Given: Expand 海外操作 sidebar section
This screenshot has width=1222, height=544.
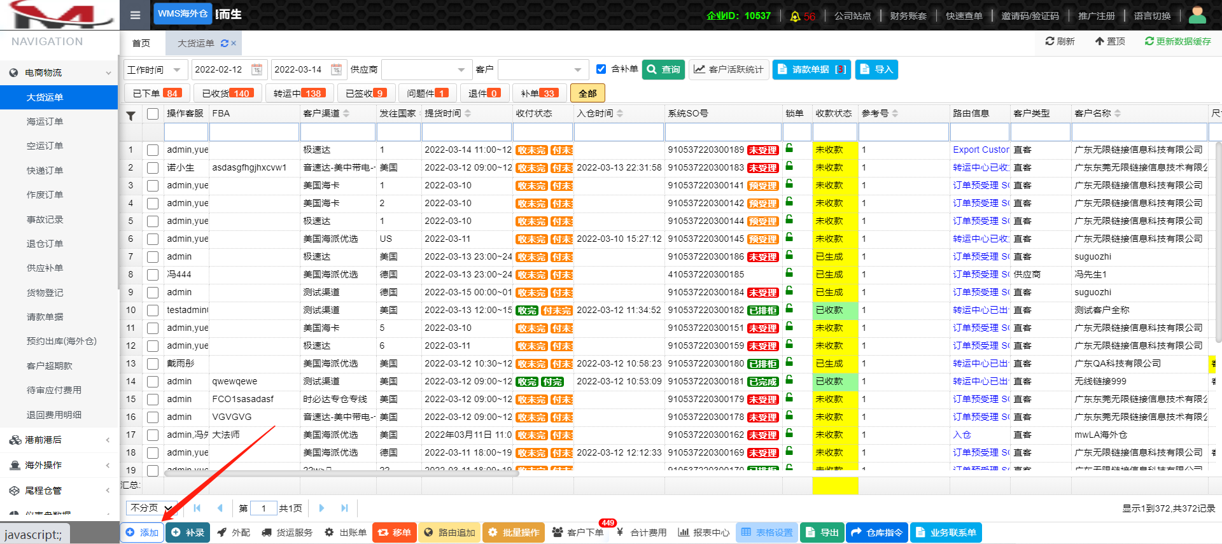Looking at the screenshot, I should [x=59, y=465].
